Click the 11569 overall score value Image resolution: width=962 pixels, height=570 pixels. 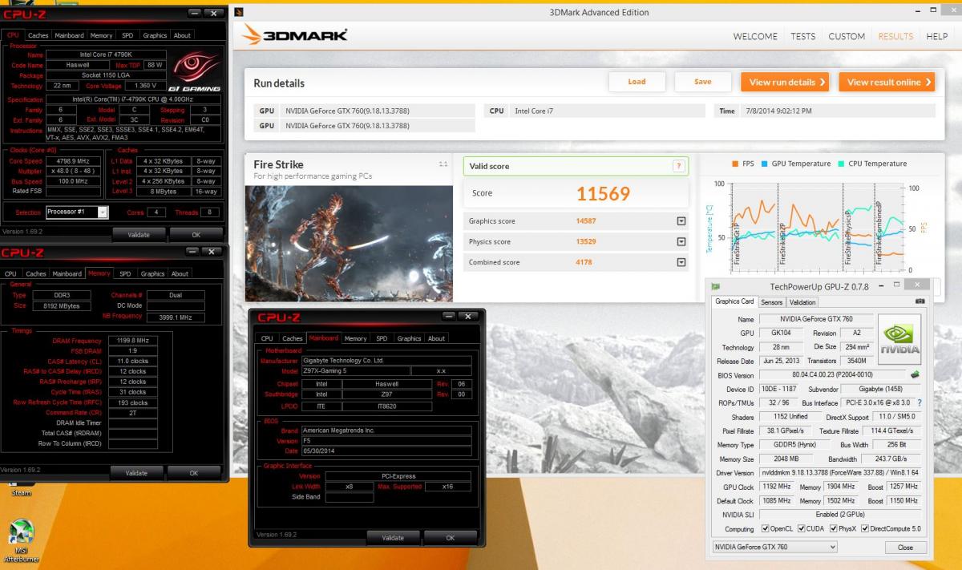603,193
